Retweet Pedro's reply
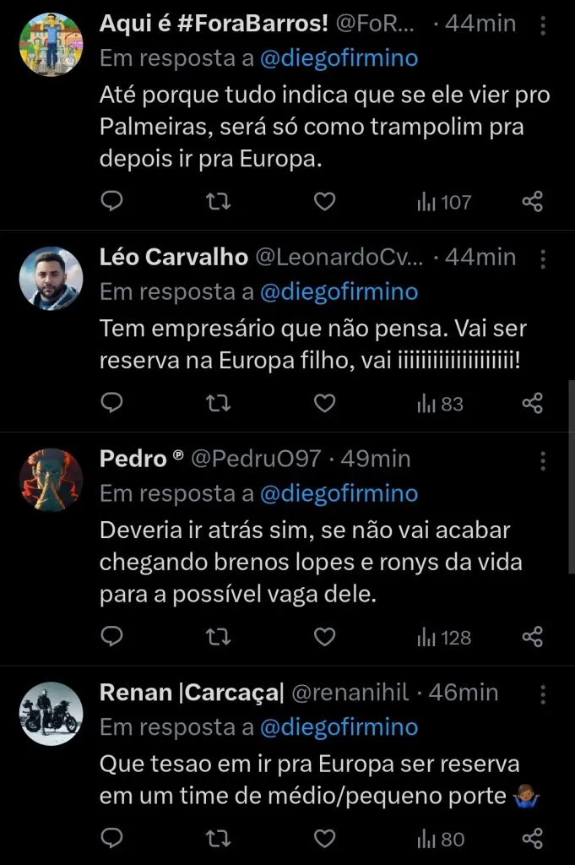The width and height of the screenshot is (575, 865). click(x=219, y=637)
